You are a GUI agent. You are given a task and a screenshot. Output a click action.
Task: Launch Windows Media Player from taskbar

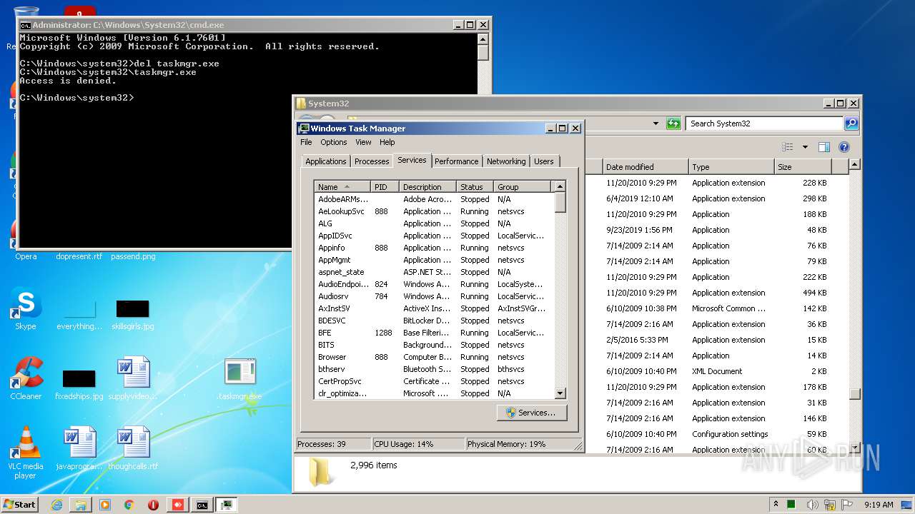105,505
